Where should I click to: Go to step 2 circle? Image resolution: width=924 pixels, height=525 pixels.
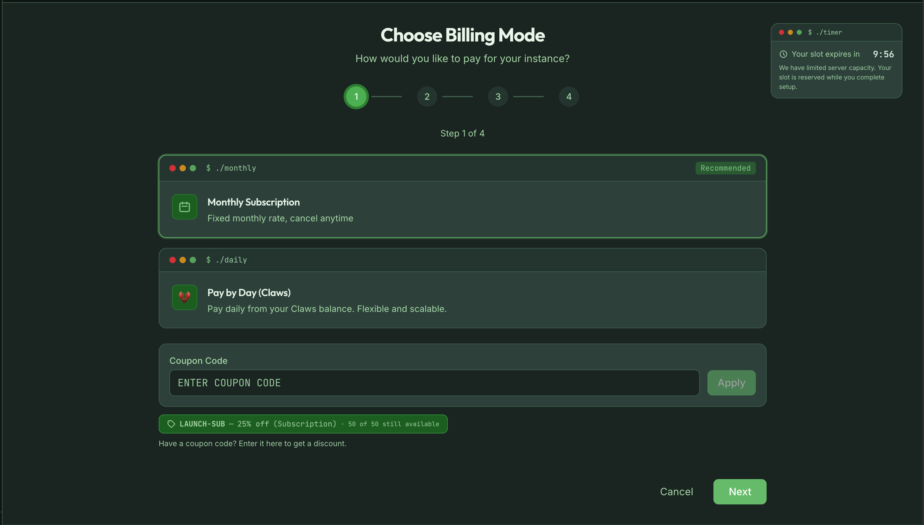tap(427, 97)
